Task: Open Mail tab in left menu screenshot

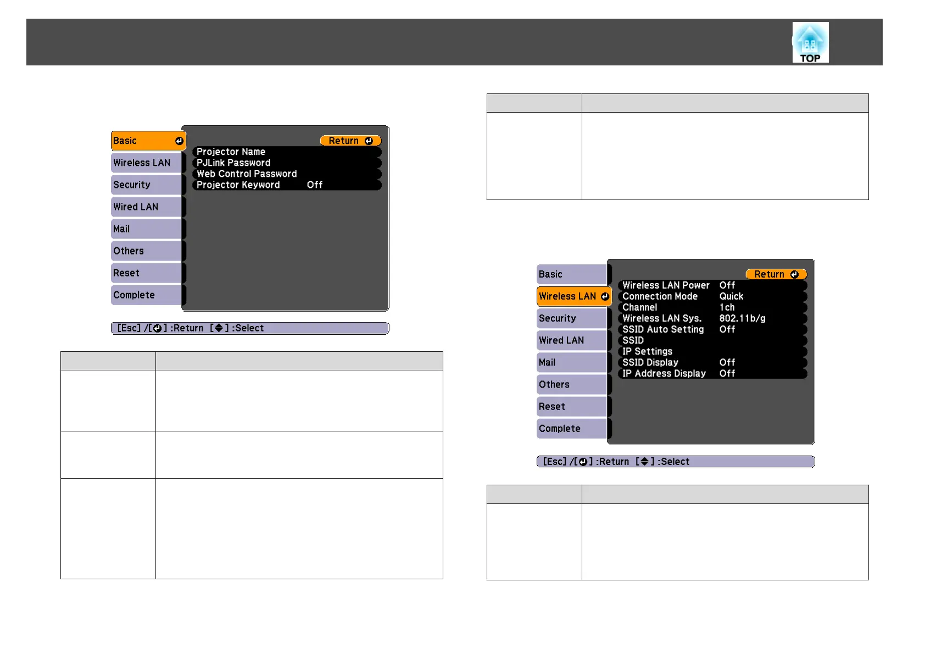Action: 148,229
